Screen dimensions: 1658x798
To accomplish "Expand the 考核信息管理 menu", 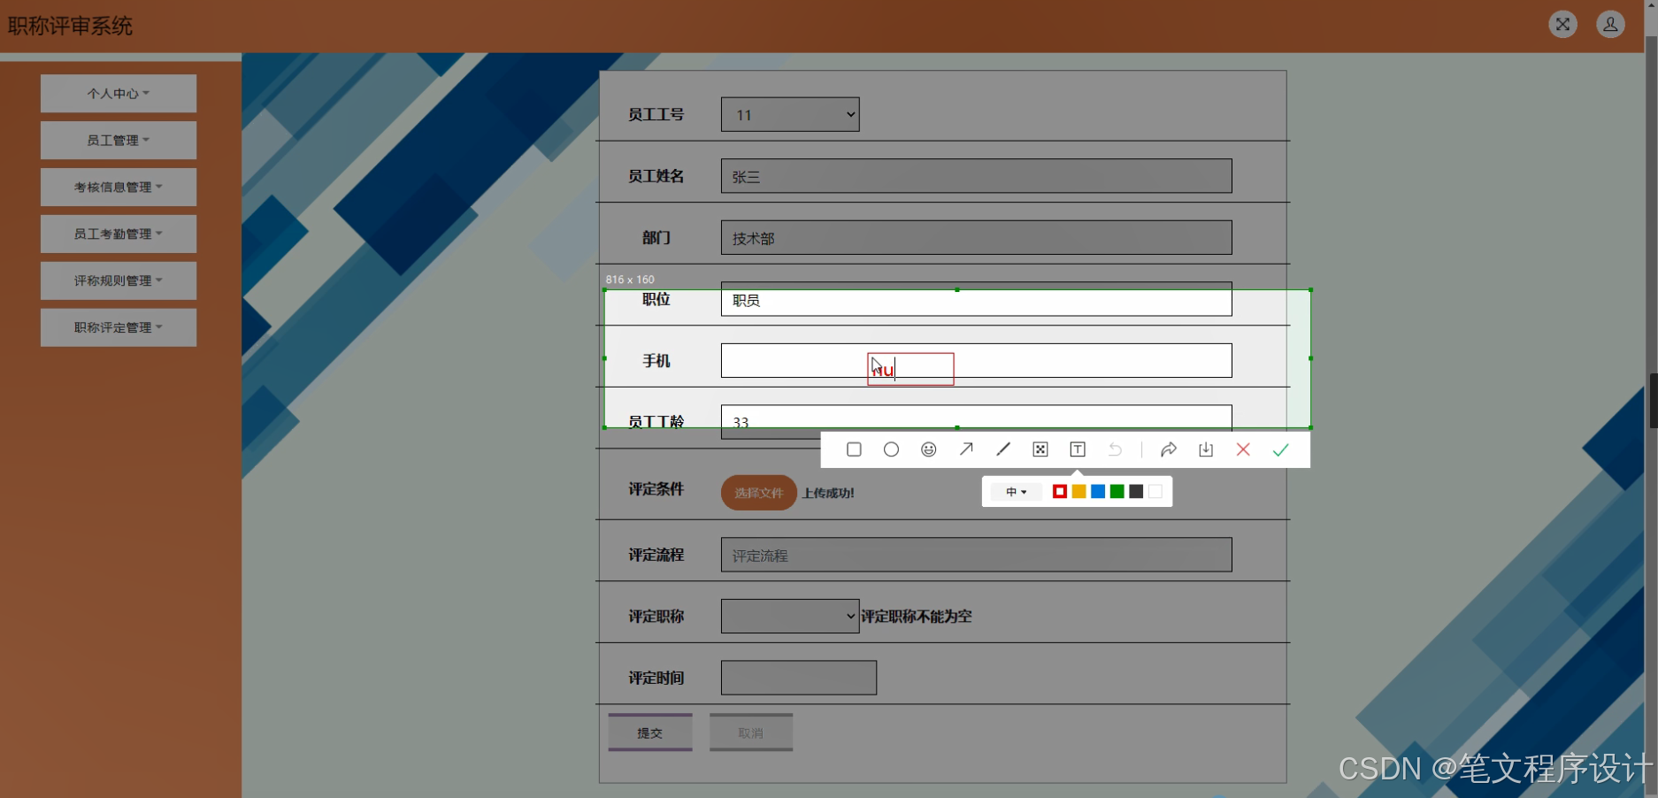I will point(119,187).
